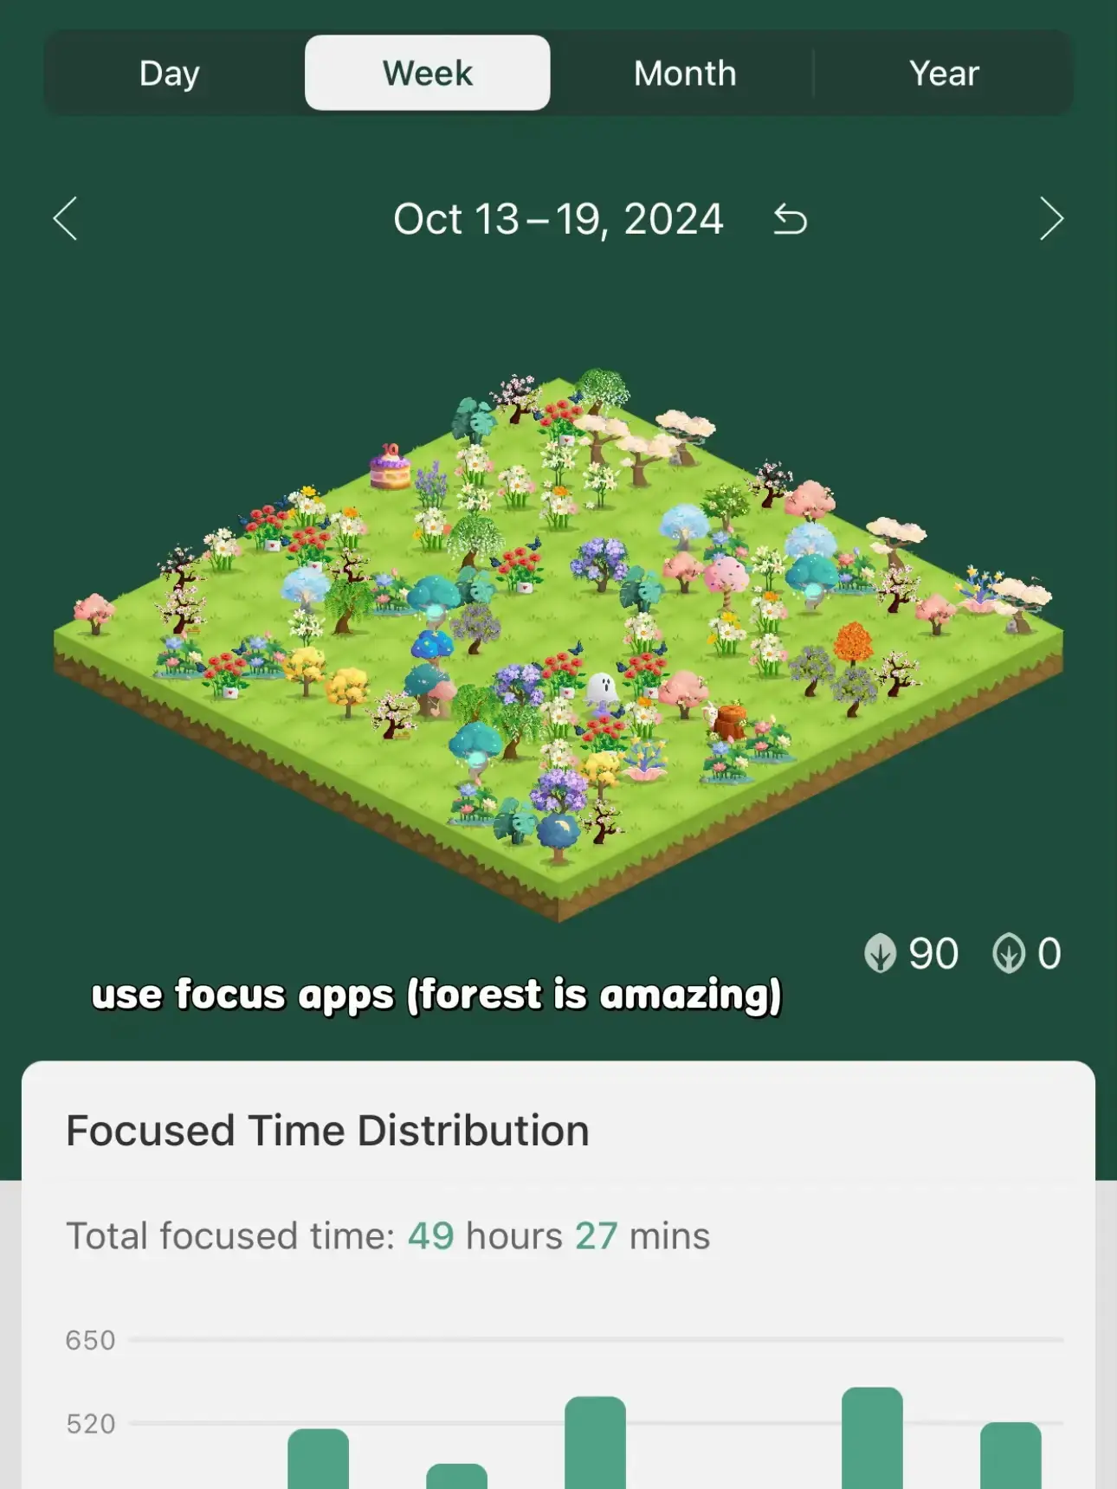The height and width of the screenshot is (1489, 1117).
Task: Switch to the Day tab
Action: tap(170, 74)
